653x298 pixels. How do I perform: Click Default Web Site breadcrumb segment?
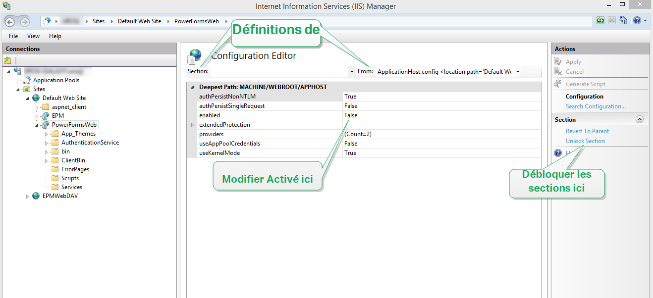pos(139,21)
